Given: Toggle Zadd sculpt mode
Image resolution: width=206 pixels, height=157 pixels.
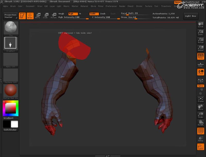Looking at the screenshot, I should (x=94, y=14).
